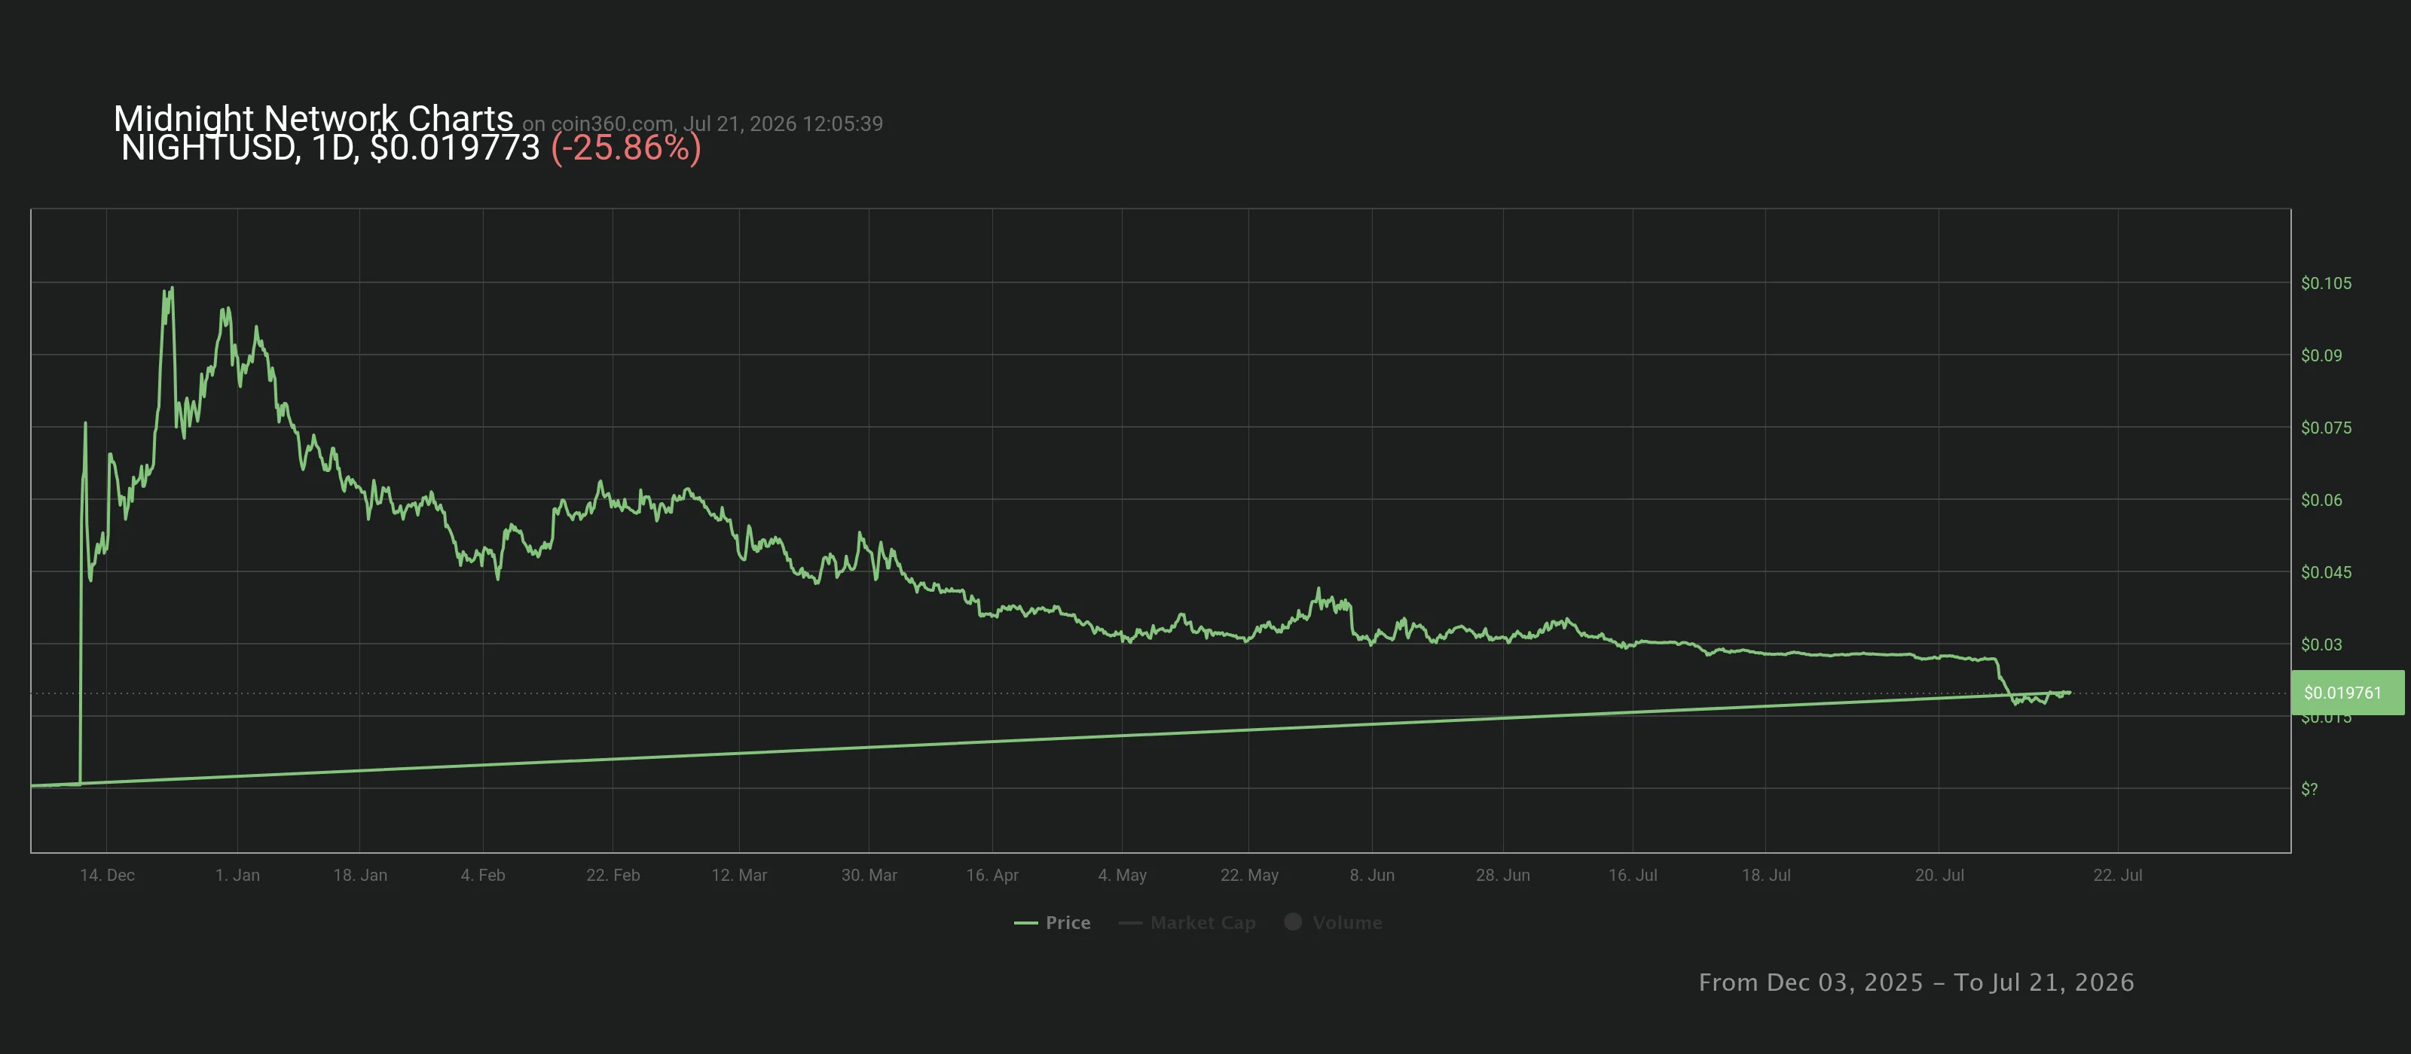The width and height of the screenshot is (2411, 1054).
Task: Click the 22. May x-axis label
Action: 1248,876
